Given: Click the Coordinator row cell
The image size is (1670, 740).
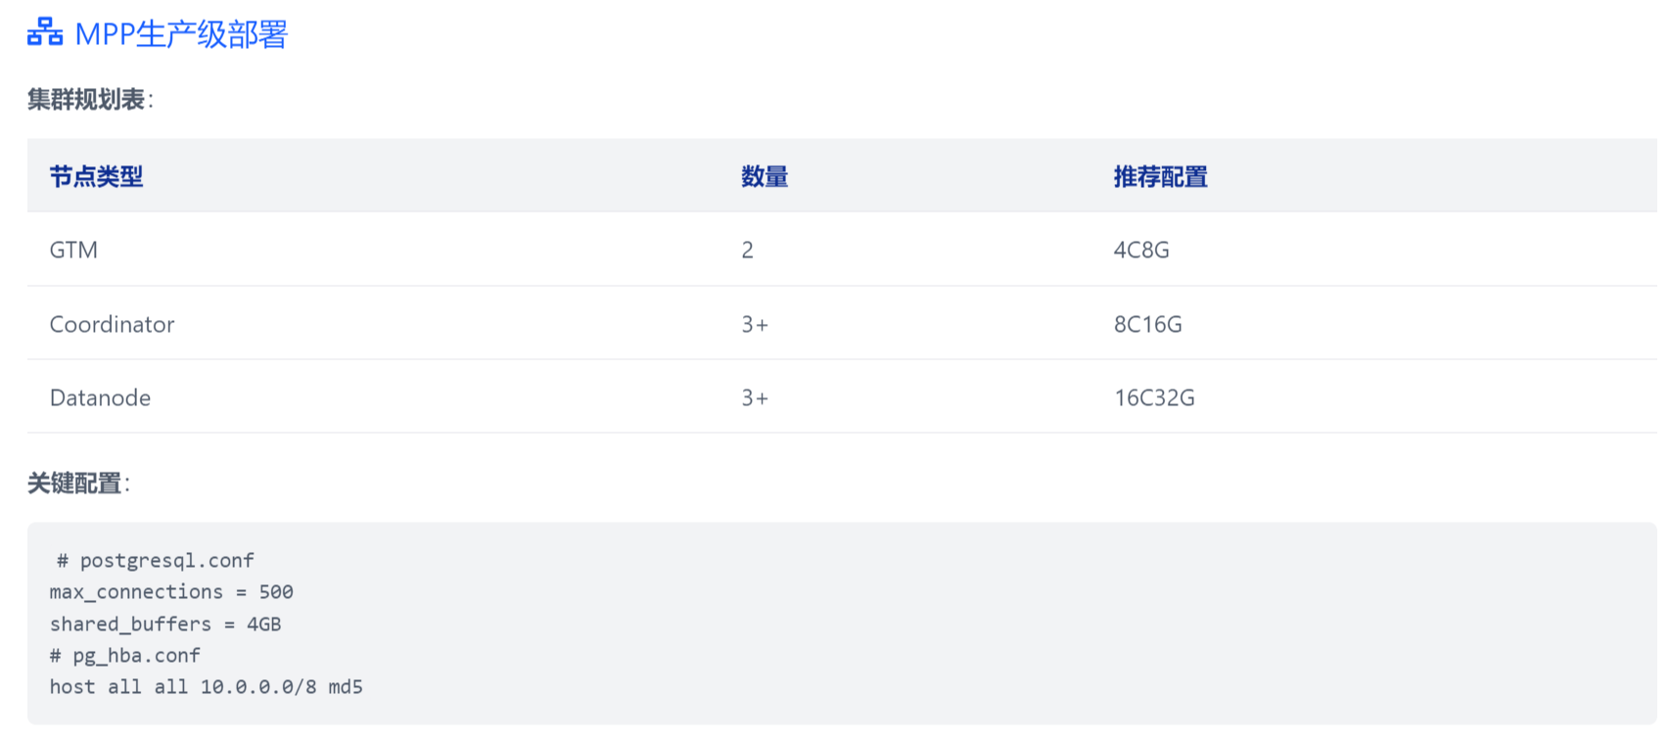Looking at the screenshot, I should point(113,324).
